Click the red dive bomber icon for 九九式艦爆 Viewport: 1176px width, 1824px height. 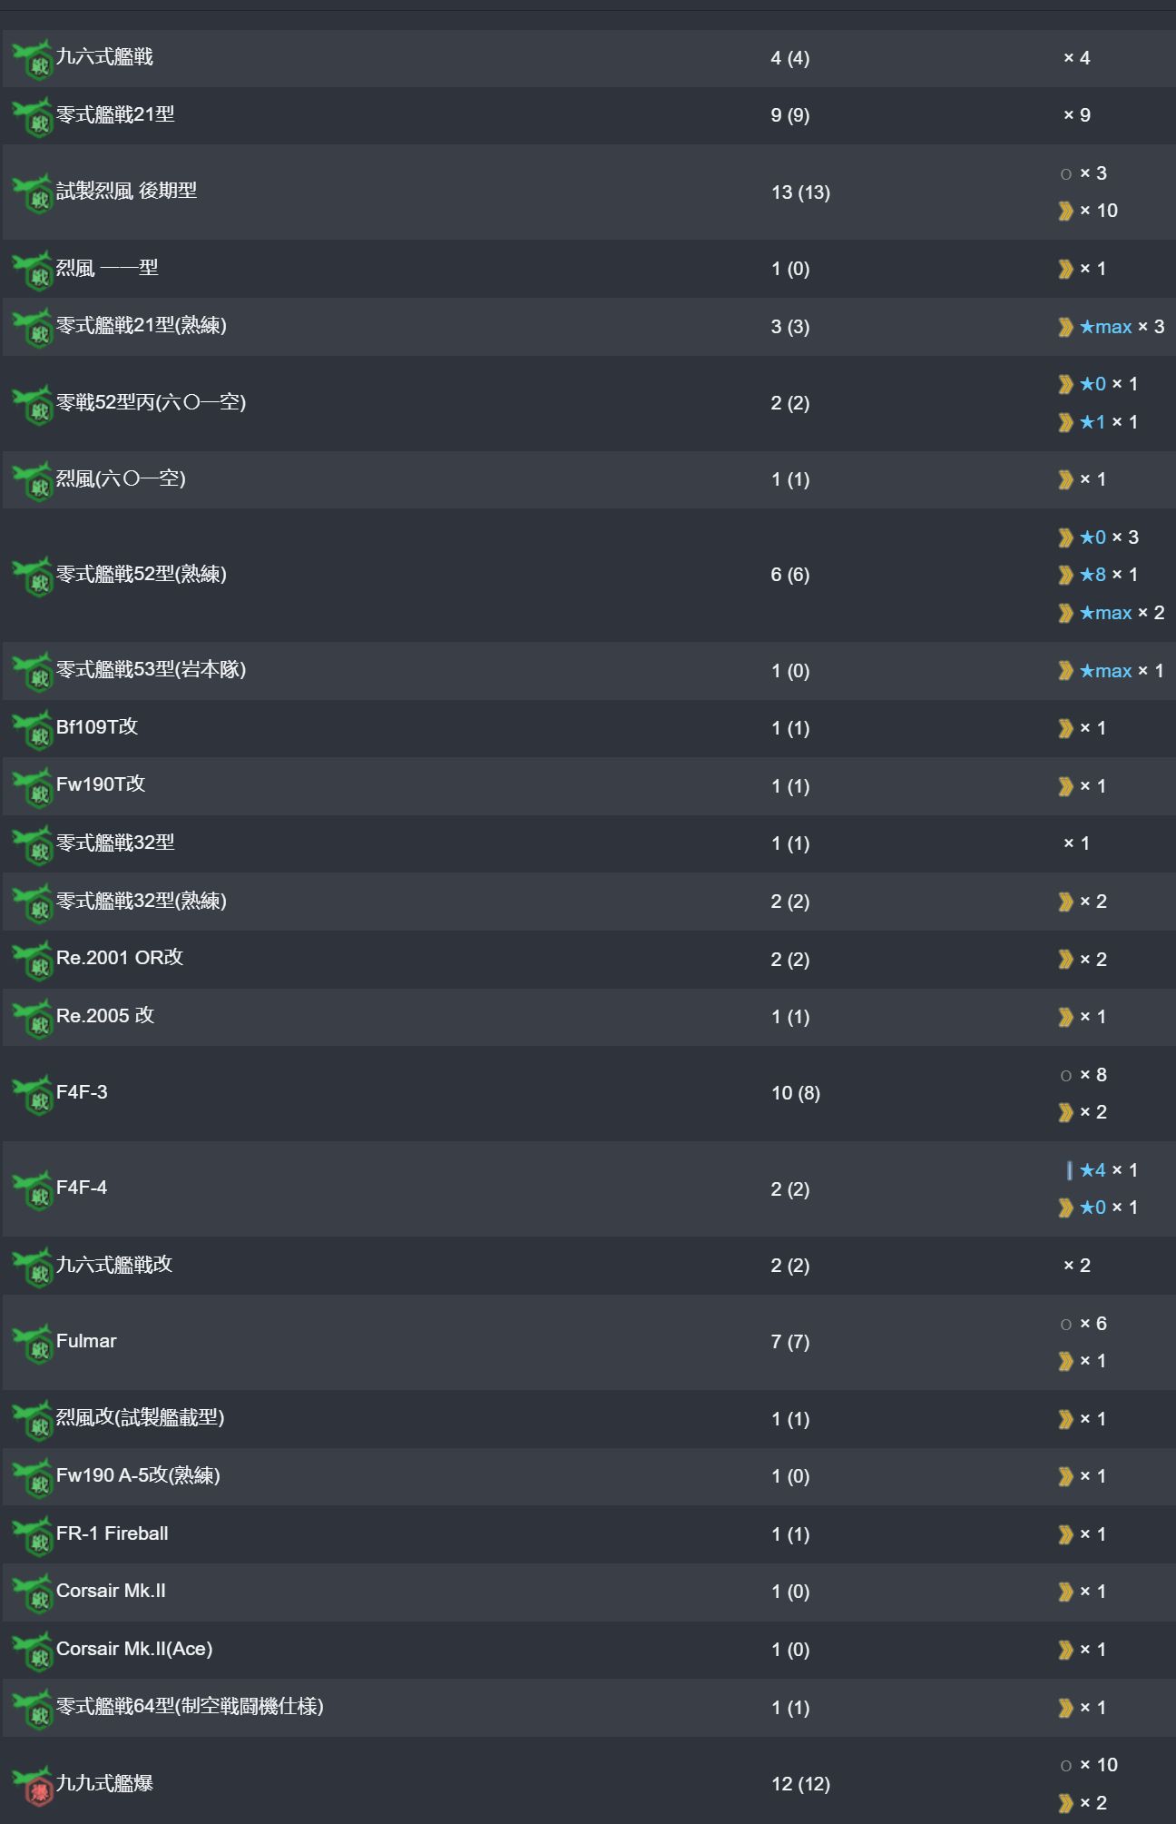33,1785
